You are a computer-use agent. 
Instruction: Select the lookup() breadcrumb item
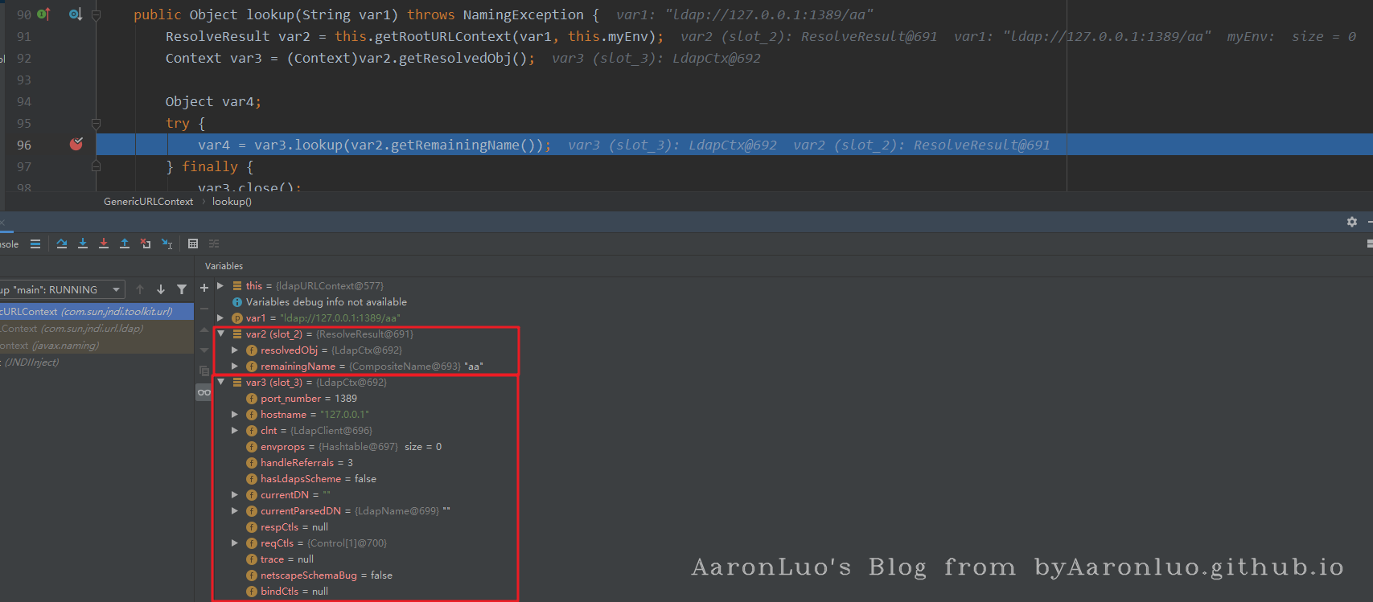(232, 202)
